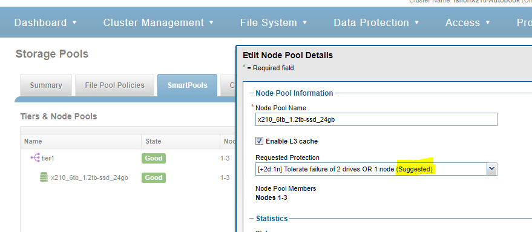Sort by the State column header
Viewport: 532px width, 232px height.
tap(180, 141)
